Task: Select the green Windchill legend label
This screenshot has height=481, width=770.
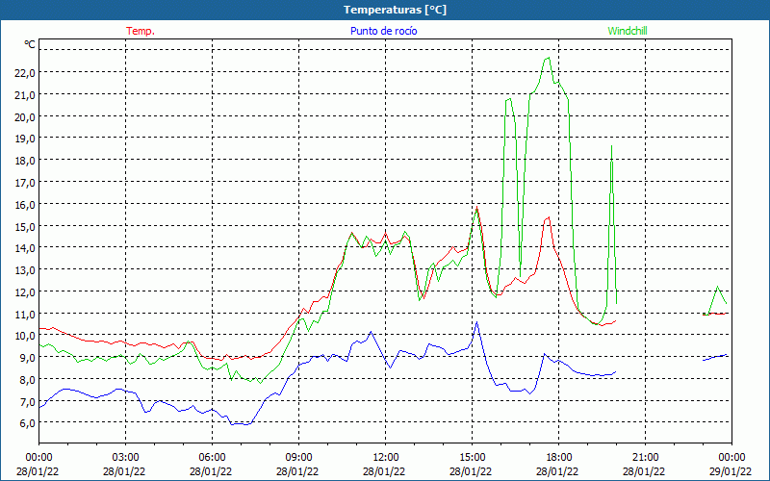Action: click(x=628, y=31)
